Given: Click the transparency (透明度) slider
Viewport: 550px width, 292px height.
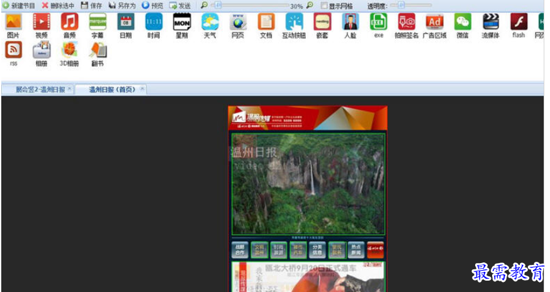Looking at the screenshot, I should coord(411,5).
